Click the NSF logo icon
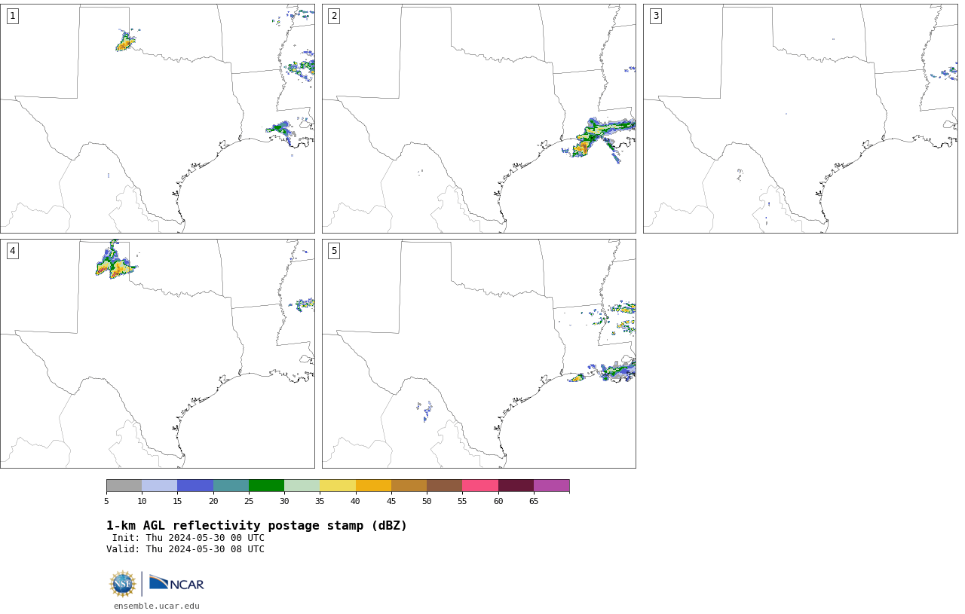 point(122,584)
